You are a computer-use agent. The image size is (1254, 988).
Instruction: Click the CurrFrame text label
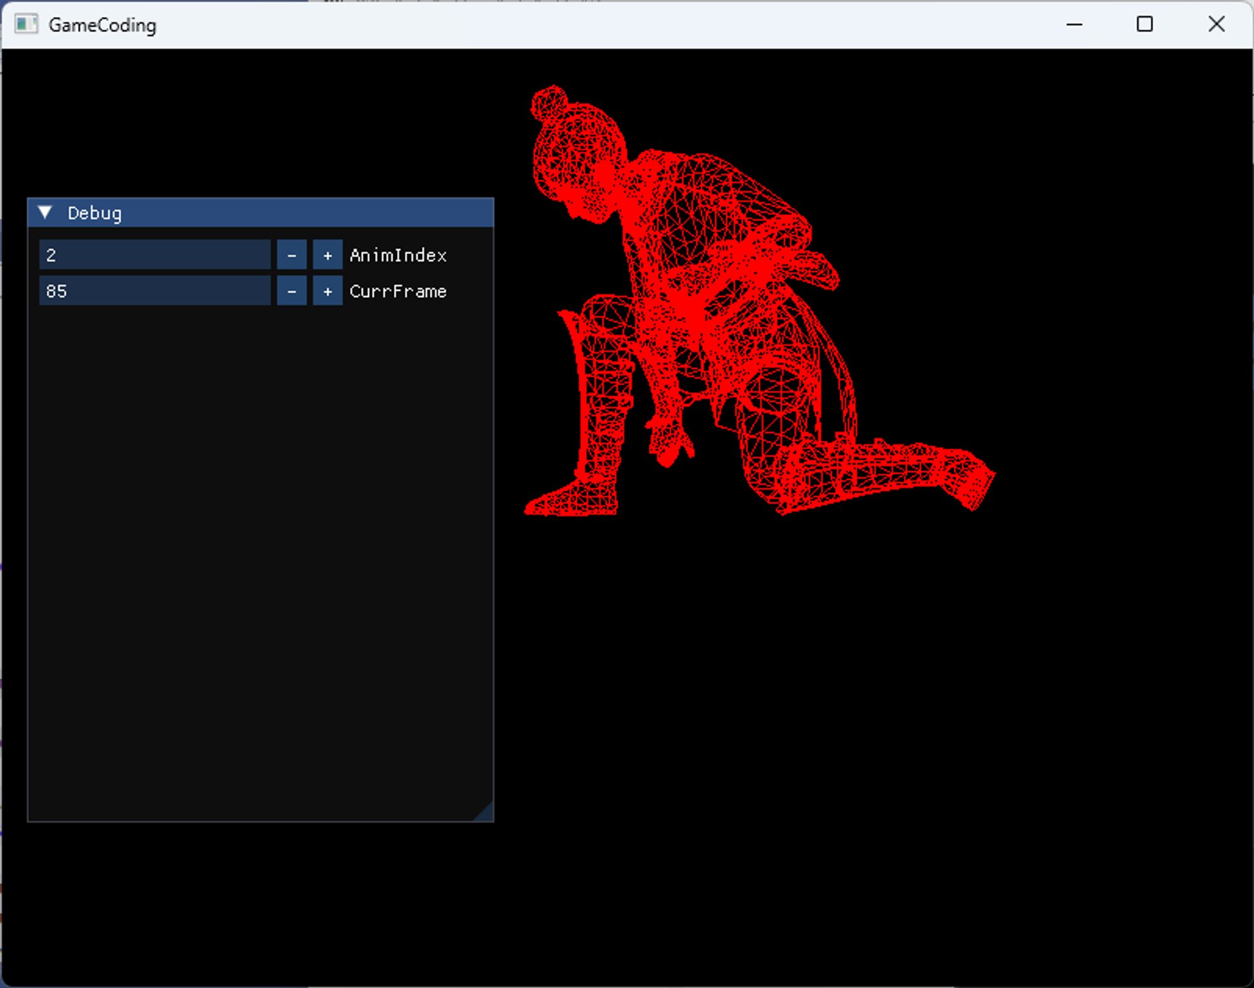coord(398,292)
